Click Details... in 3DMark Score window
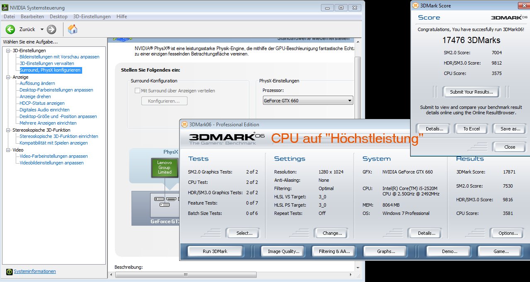The width and height of the screenshot is (530, 282). 434,129
